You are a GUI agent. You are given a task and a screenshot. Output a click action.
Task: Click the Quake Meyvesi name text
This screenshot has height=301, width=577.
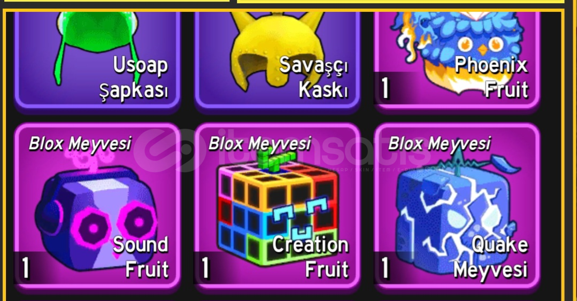click(x=490, y=257)
